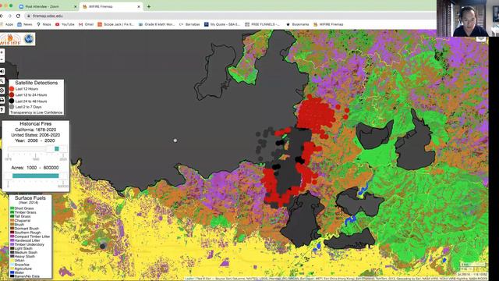Image resolution: width=499 pixels, height=281 pixels.
Task: Open the Apps bookmark
Action: tap(7, 24)
